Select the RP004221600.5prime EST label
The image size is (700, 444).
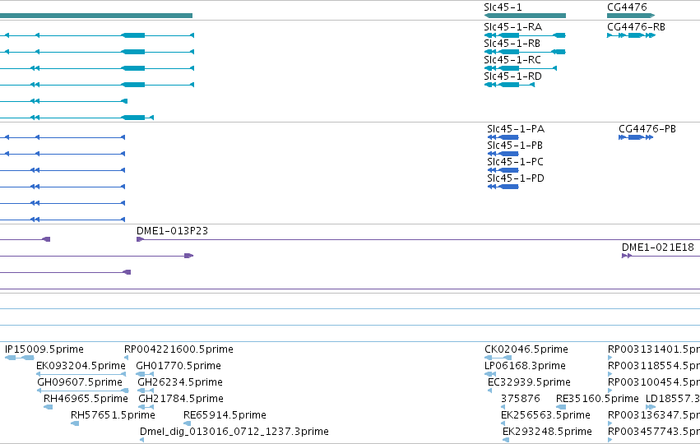(178, 349)
